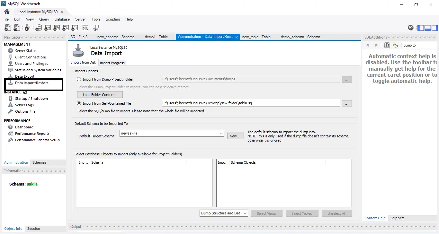The image size is (439, 234).
Task: Open the Server menu
Action: (x=80, y=19)
